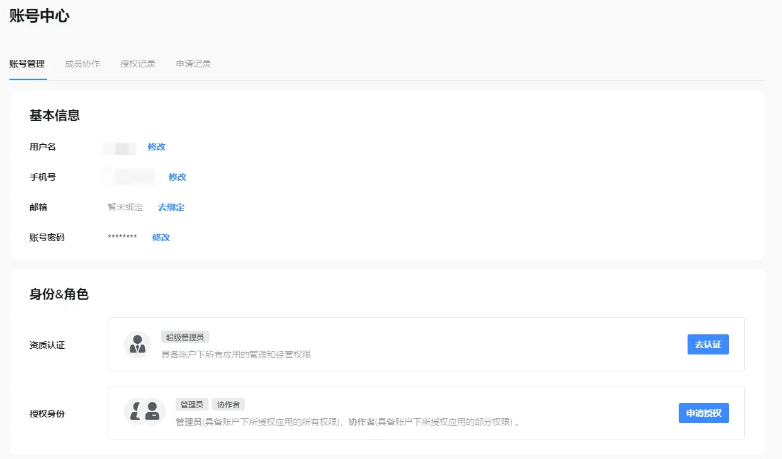782x459 pixels.
Task: Click the 账号中心 page title
Action: tap(39, 16)
